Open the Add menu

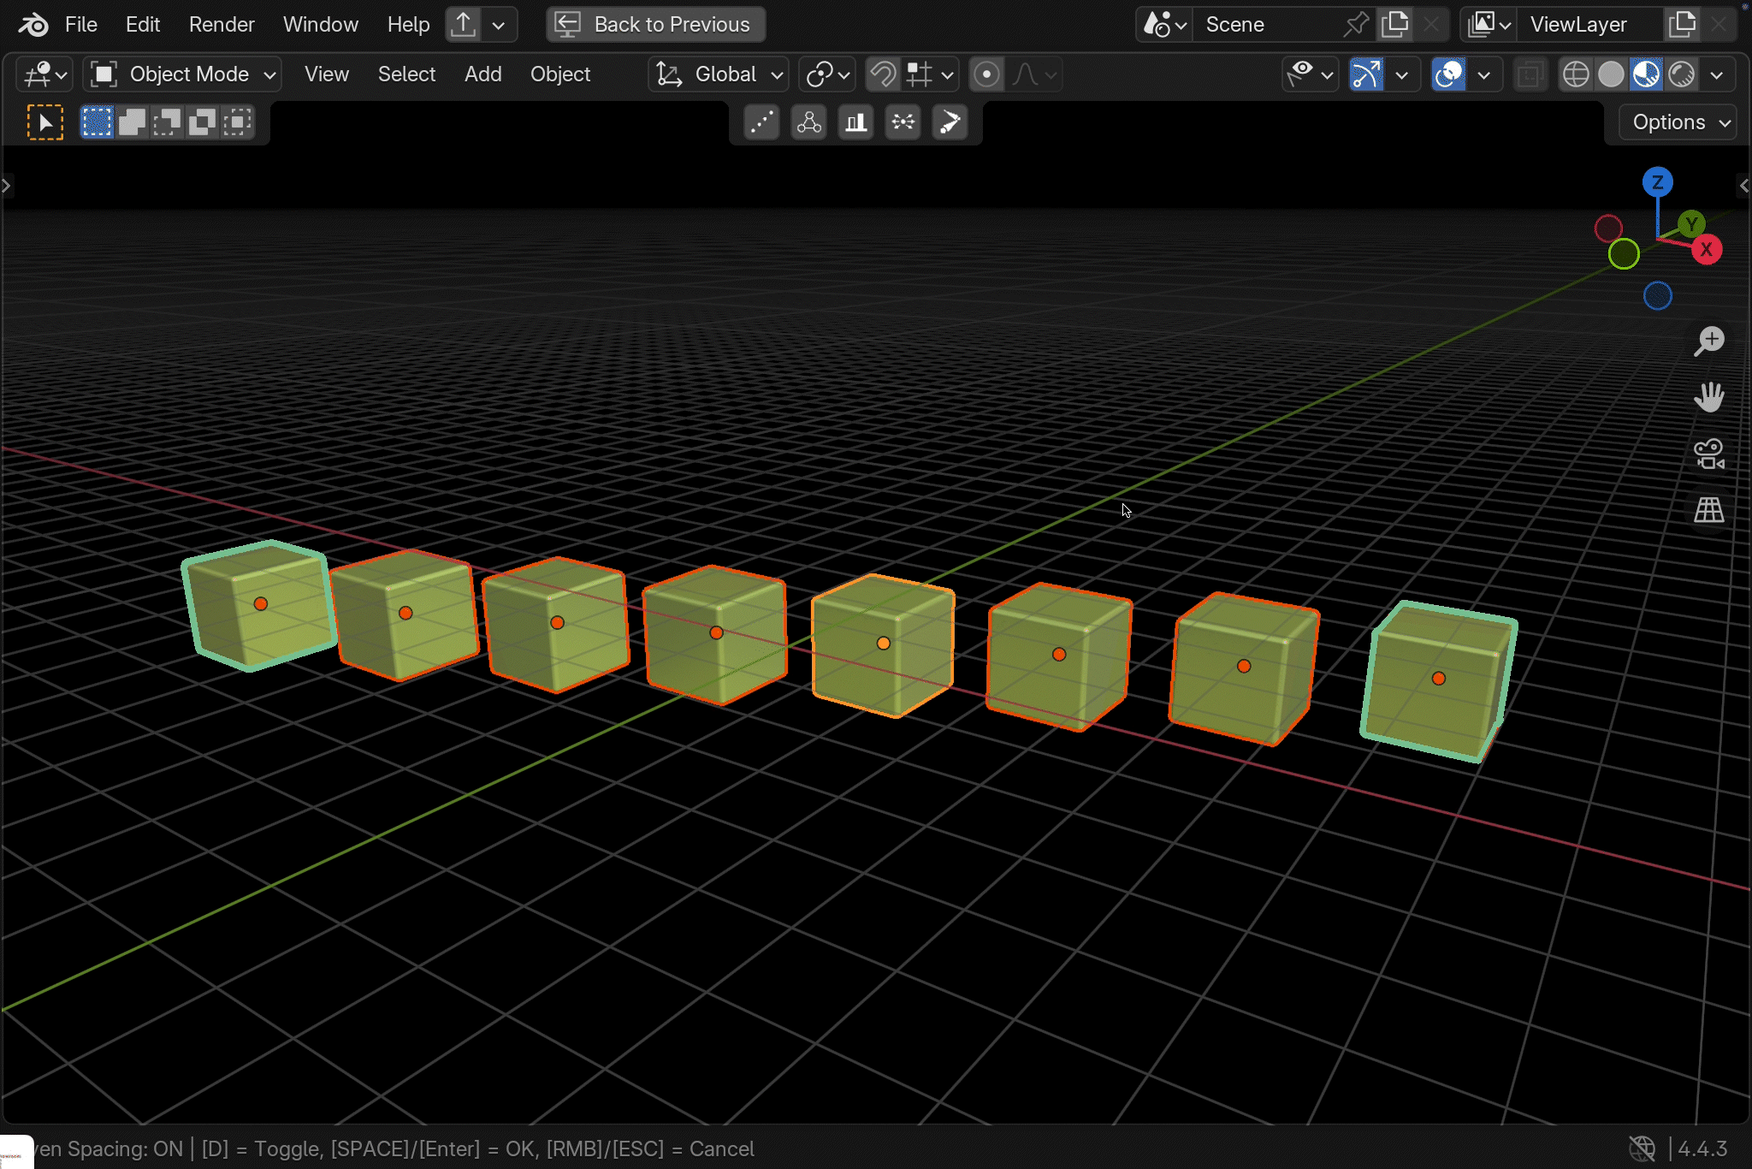(x=483, y=74)
